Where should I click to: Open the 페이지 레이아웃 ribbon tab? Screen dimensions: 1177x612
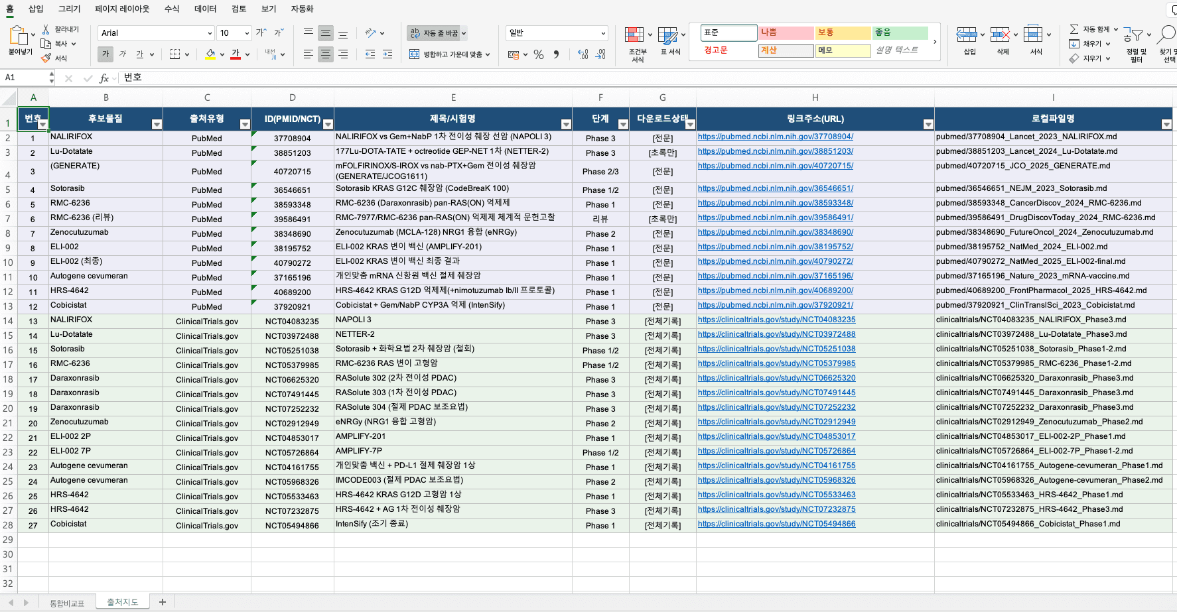122,9
